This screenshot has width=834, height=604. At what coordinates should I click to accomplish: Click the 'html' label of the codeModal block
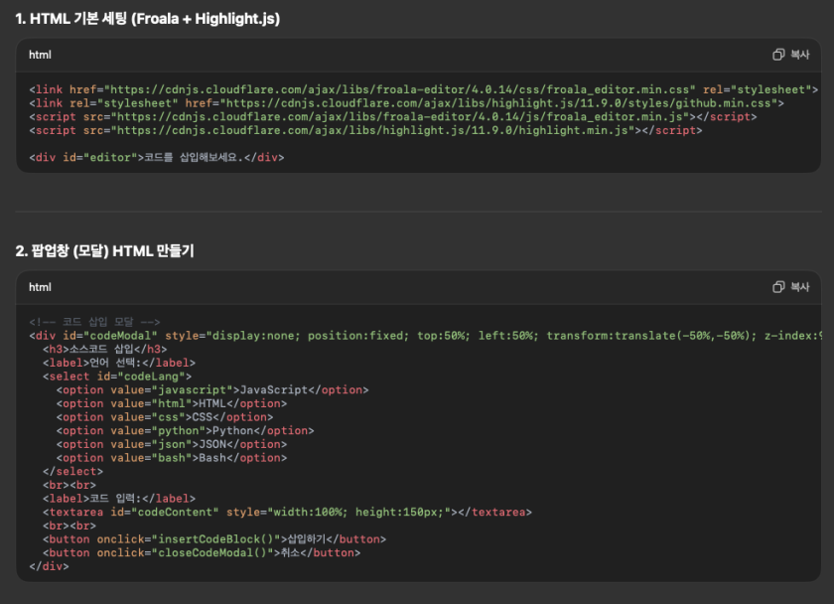(x=40, y=287)
